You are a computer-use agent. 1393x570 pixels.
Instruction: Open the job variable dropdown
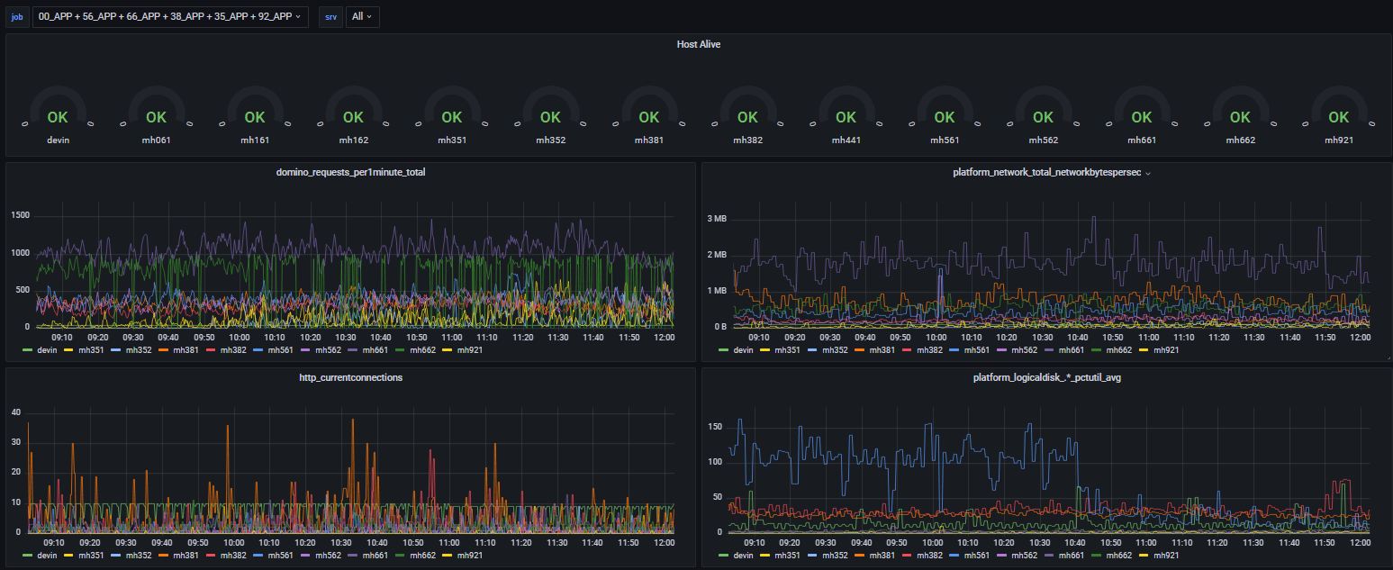170,16
